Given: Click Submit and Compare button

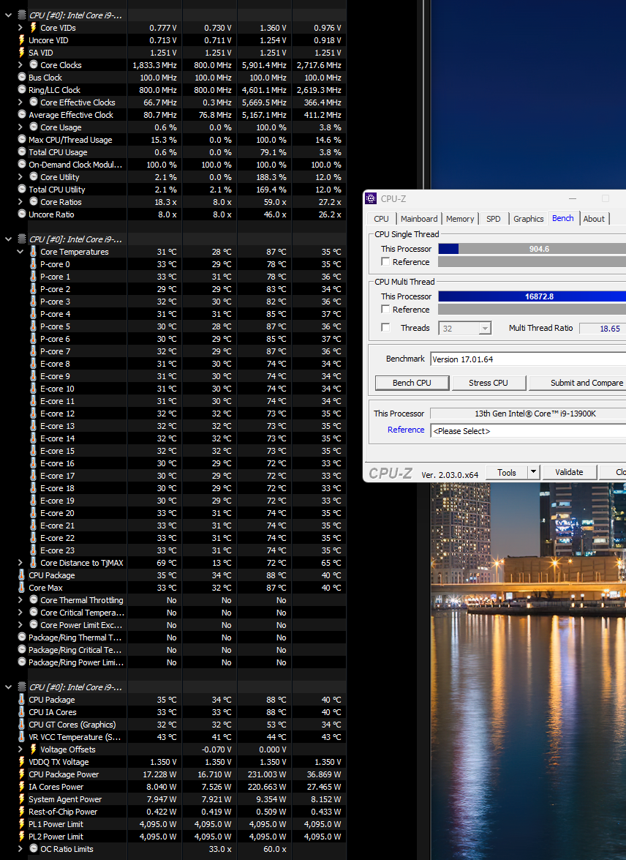Looking at the screenshot, I should 578,383.
